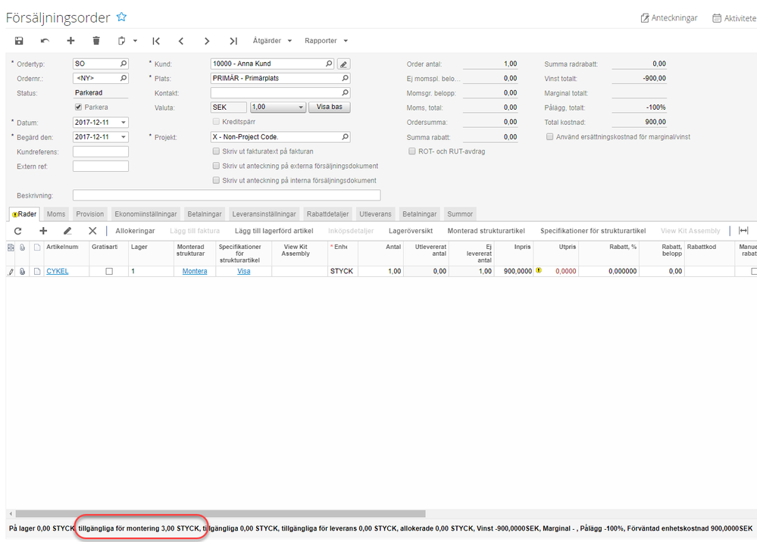Delete the order using trash icon
Screen dimensions: 757x542
point(96,41)
